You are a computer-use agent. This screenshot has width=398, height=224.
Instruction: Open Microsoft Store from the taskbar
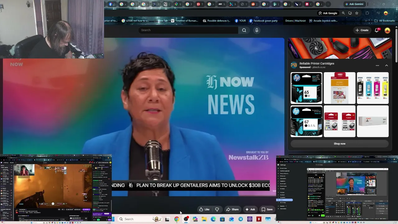(x=222, y=219)
